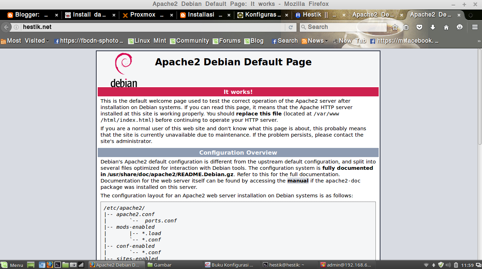Open the Blog bookmark

(x=254, y=41)
